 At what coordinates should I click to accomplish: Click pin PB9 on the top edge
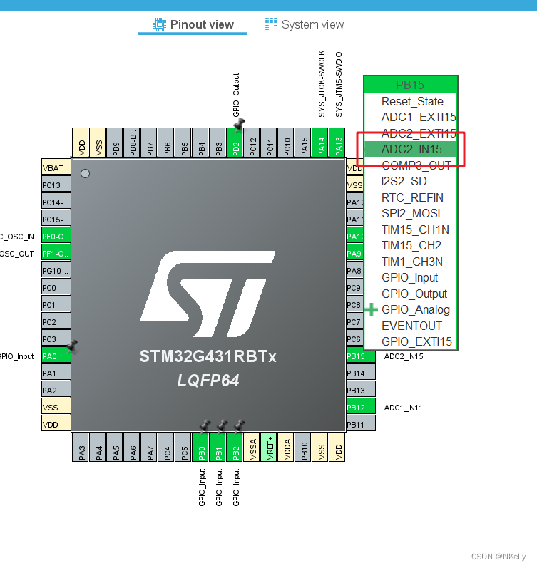coord(115,143)
